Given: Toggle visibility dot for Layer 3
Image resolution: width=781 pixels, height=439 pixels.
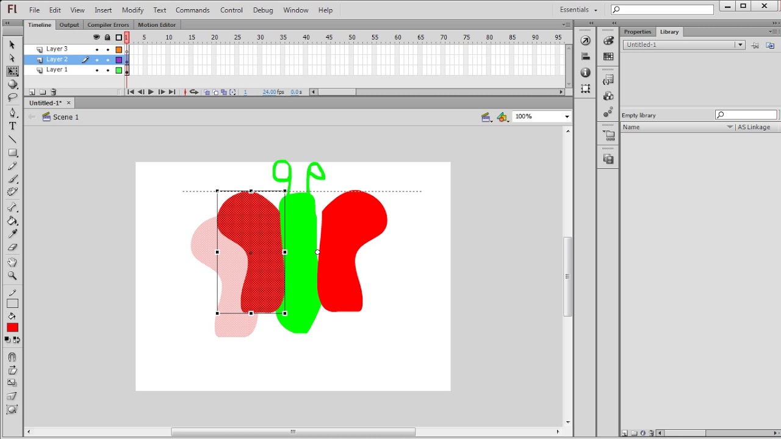Looking at the screenshot, I should coord(96,49).
